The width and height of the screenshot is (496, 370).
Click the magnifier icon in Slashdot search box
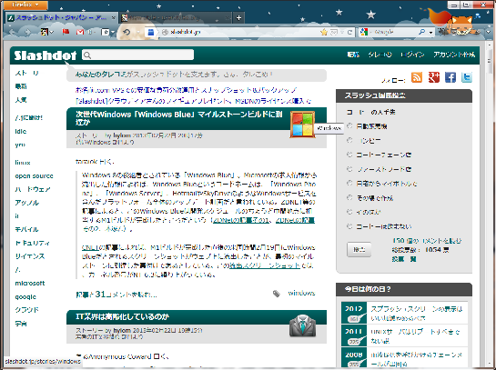click(x=87, y=55)
